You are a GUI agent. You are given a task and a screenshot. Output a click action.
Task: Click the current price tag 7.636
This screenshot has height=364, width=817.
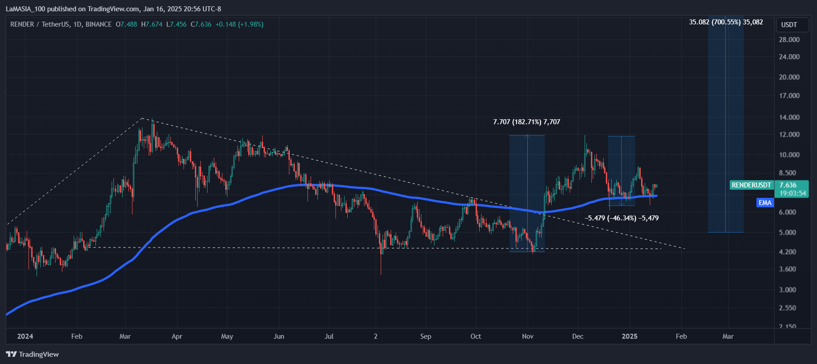click(x=788, y=185)
